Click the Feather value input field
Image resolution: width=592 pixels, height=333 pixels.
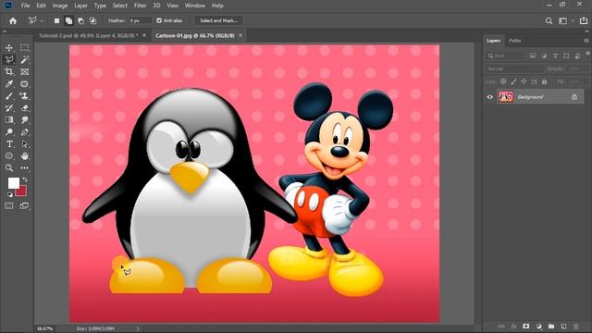point(140,20)
